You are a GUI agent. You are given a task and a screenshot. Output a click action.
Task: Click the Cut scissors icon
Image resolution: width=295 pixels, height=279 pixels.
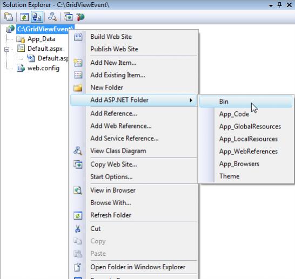coord(78,229)
